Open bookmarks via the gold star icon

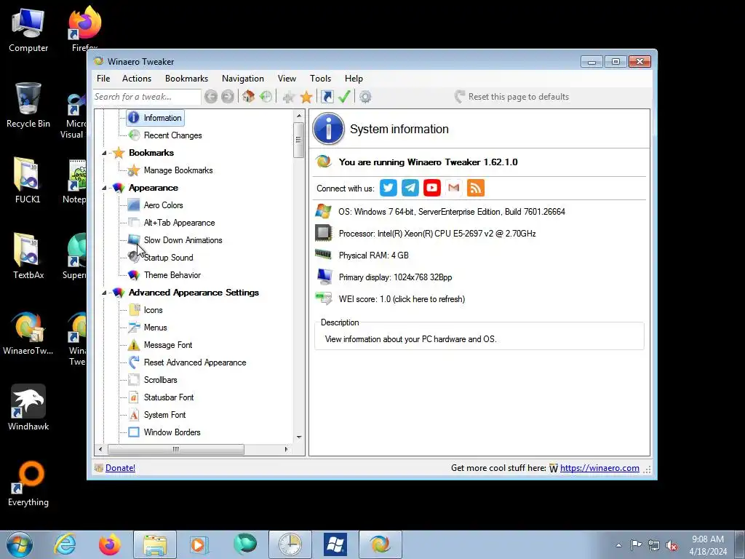pos(306,97)
